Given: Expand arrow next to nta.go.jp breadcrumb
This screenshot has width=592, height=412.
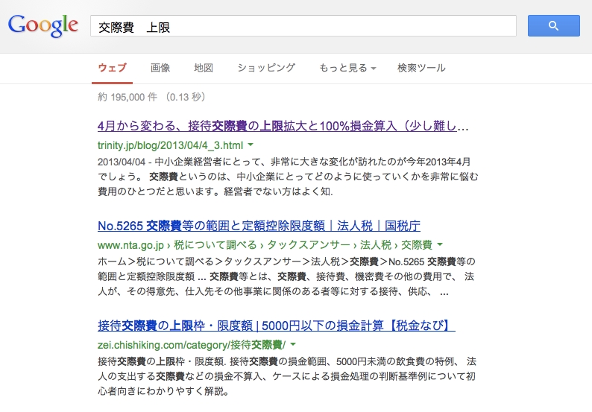Looking at the screenshot, I should (440, 244).
